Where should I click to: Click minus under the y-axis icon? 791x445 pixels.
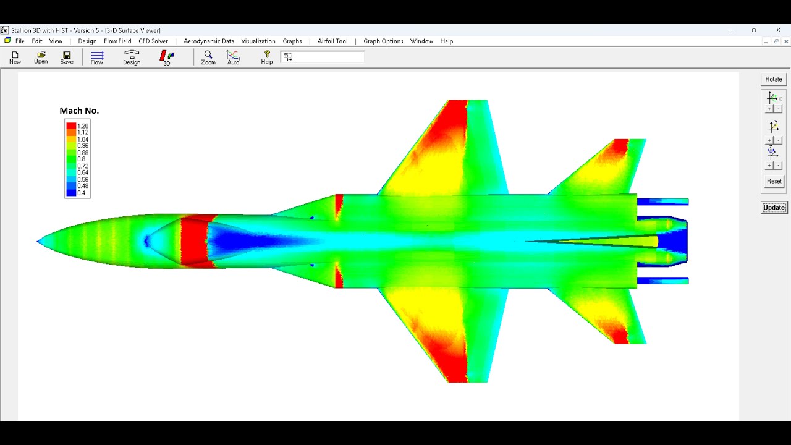coord(778,140)
